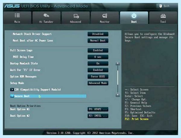Click the Main tab list icon
Screen dimensions: 181x138
click(17, 15)
